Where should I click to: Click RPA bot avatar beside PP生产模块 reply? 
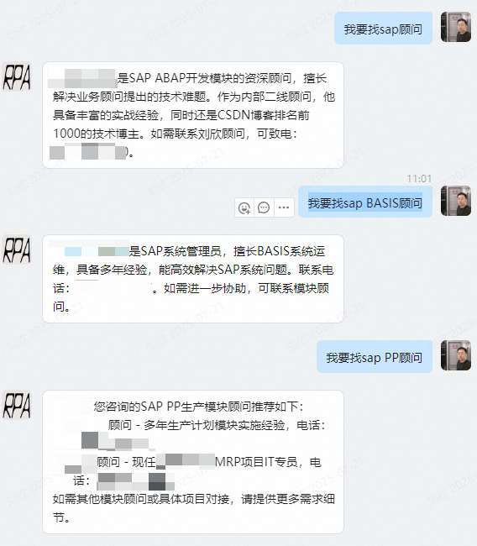17,405
